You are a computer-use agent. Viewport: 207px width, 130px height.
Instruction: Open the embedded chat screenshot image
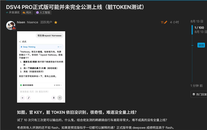click(x=41, y=67)
